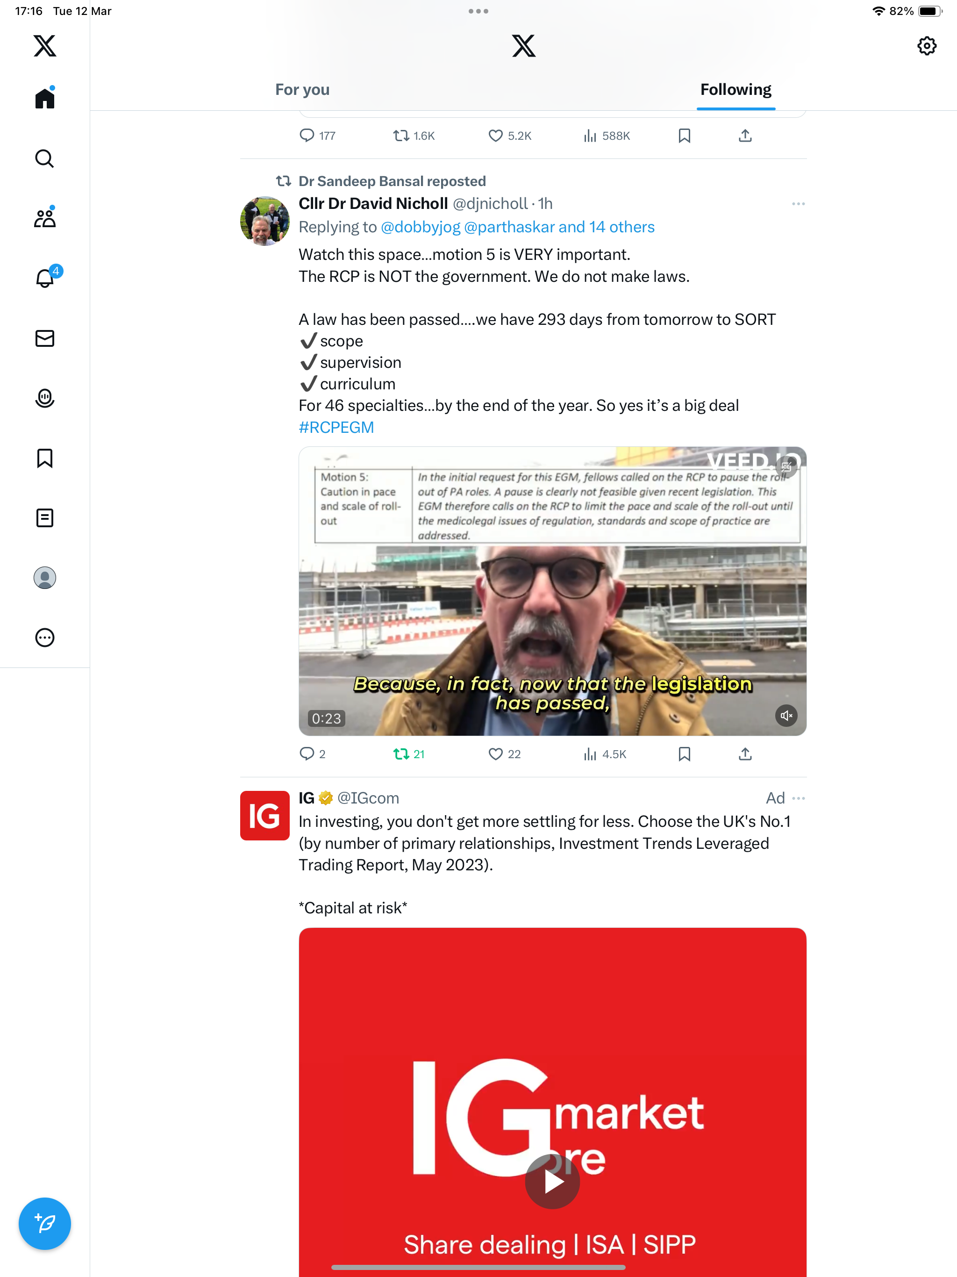The height and width of the screenshot is (1277, 957).
Task: Compose a new post with feather button
Action: [x=44, y=1223]
